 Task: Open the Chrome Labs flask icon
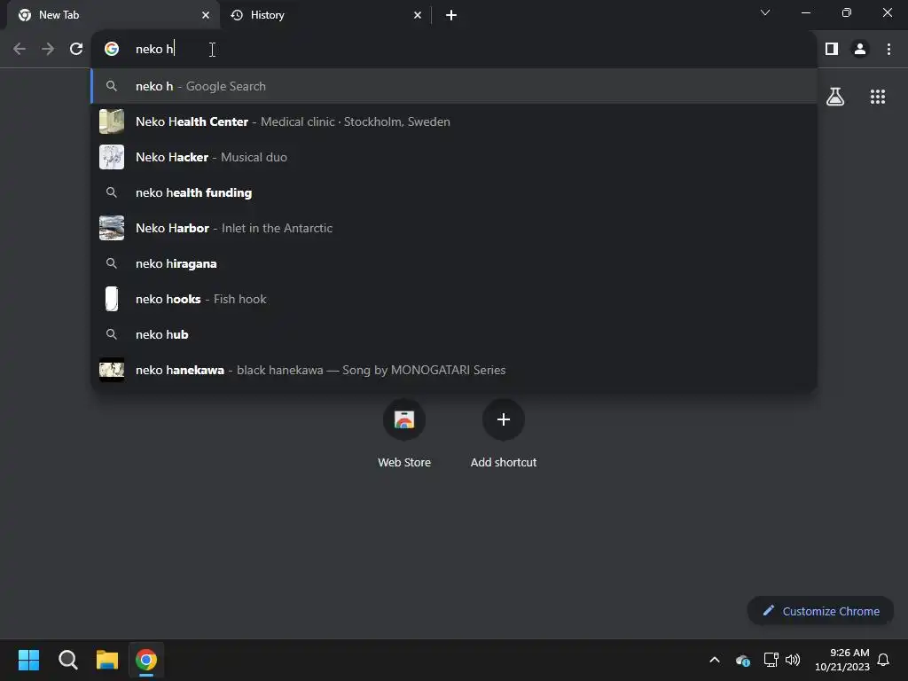click(835, 97)
